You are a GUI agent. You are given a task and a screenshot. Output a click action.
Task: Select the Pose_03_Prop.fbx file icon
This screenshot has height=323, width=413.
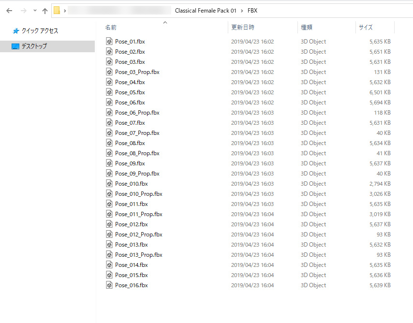(109, 72)
